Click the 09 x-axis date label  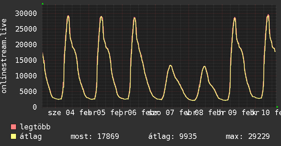(x=232, y=113)
